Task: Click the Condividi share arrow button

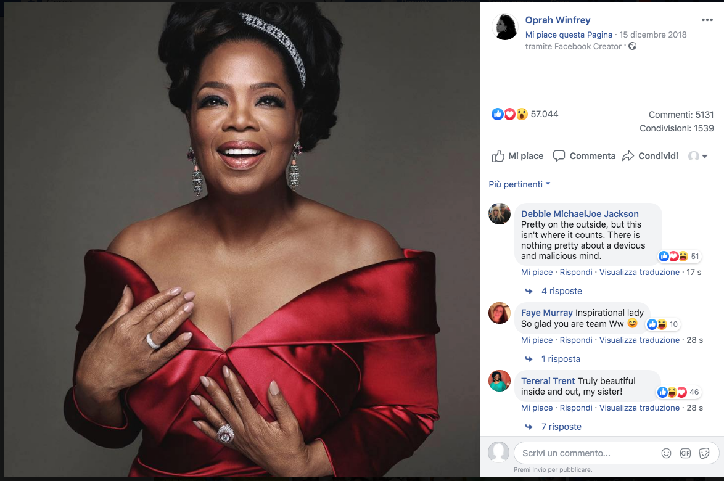Action: (x=650, y=156)
